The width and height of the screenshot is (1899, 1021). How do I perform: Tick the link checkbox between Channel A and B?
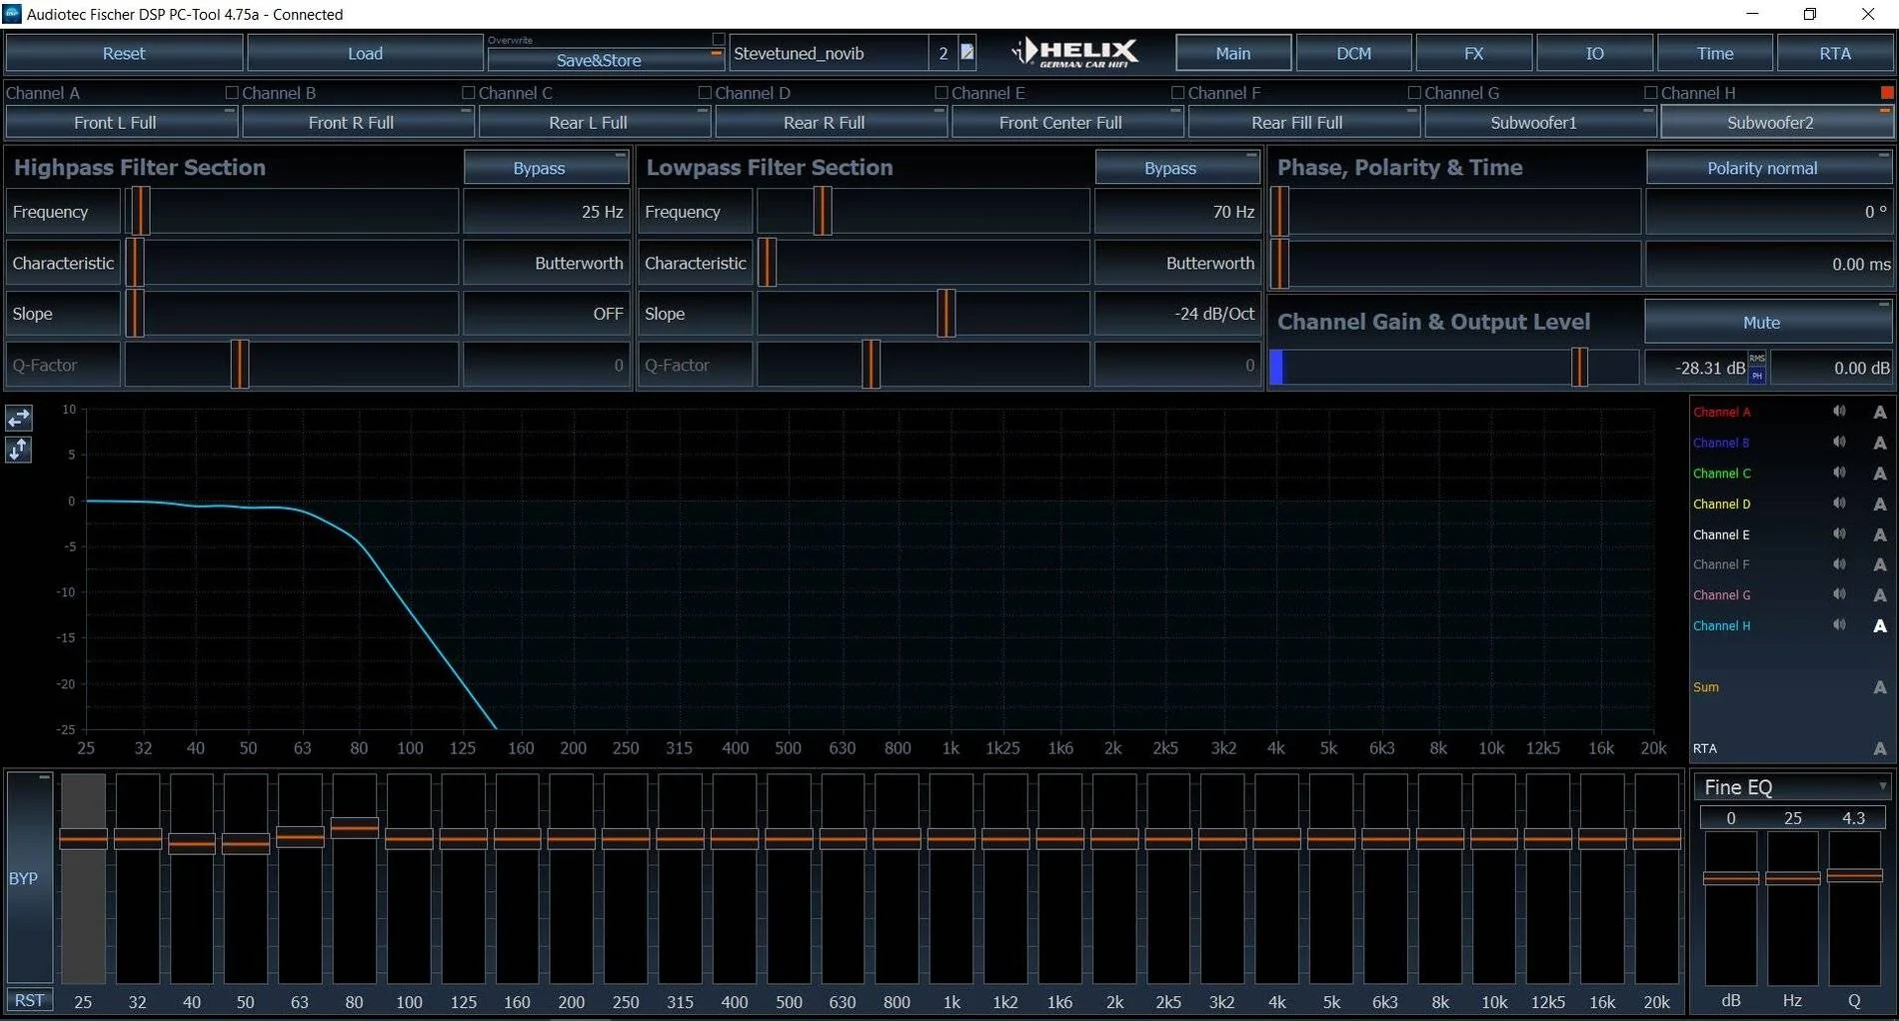tap(232, 93)
